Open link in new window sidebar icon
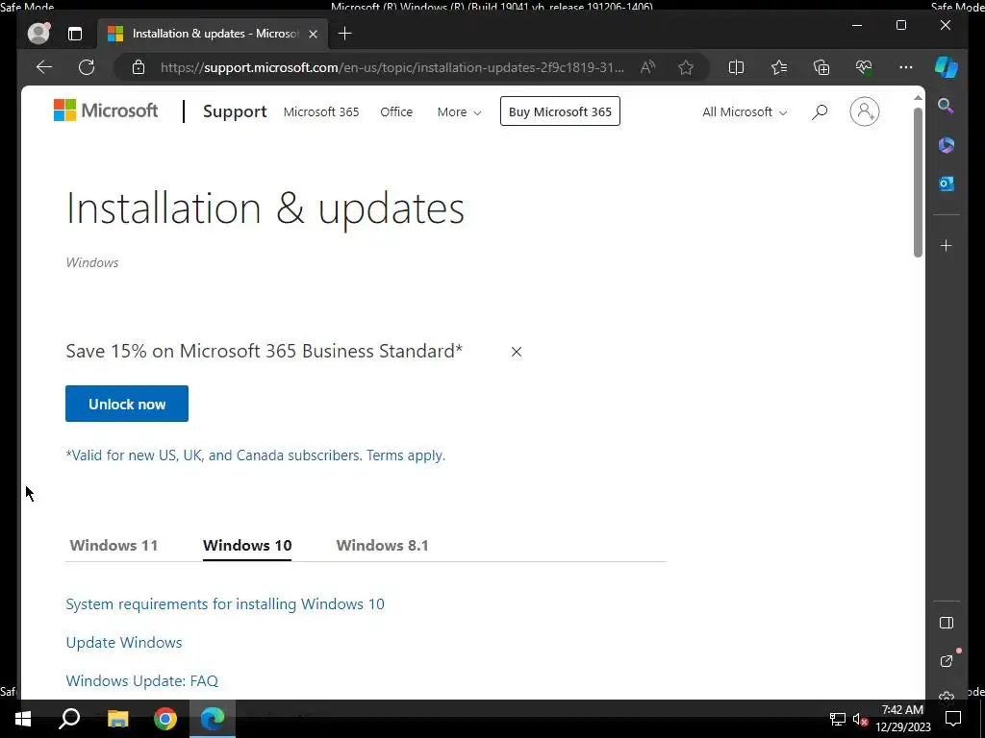 [947, 661]
